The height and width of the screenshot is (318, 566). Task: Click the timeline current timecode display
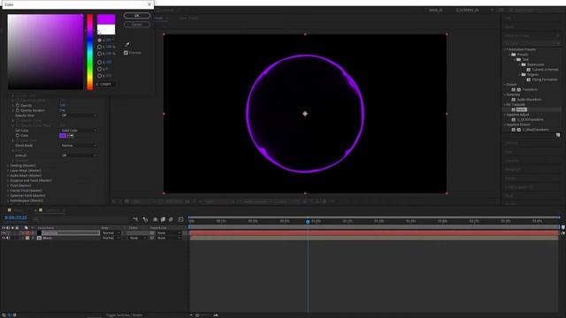(x=16, y=217)
